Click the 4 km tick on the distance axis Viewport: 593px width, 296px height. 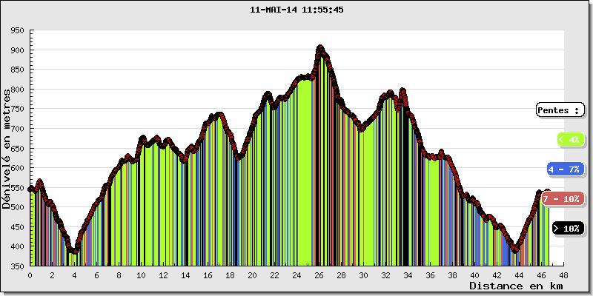click(x=75, y=275)
